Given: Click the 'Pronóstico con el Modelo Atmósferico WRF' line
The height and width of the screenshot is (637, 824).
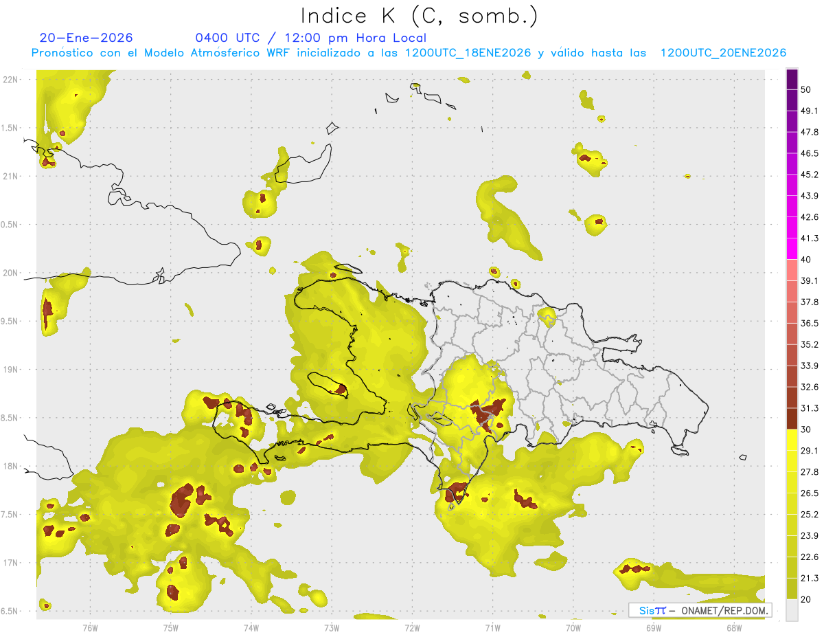Looking at the screenshot, I should [409, 53].
